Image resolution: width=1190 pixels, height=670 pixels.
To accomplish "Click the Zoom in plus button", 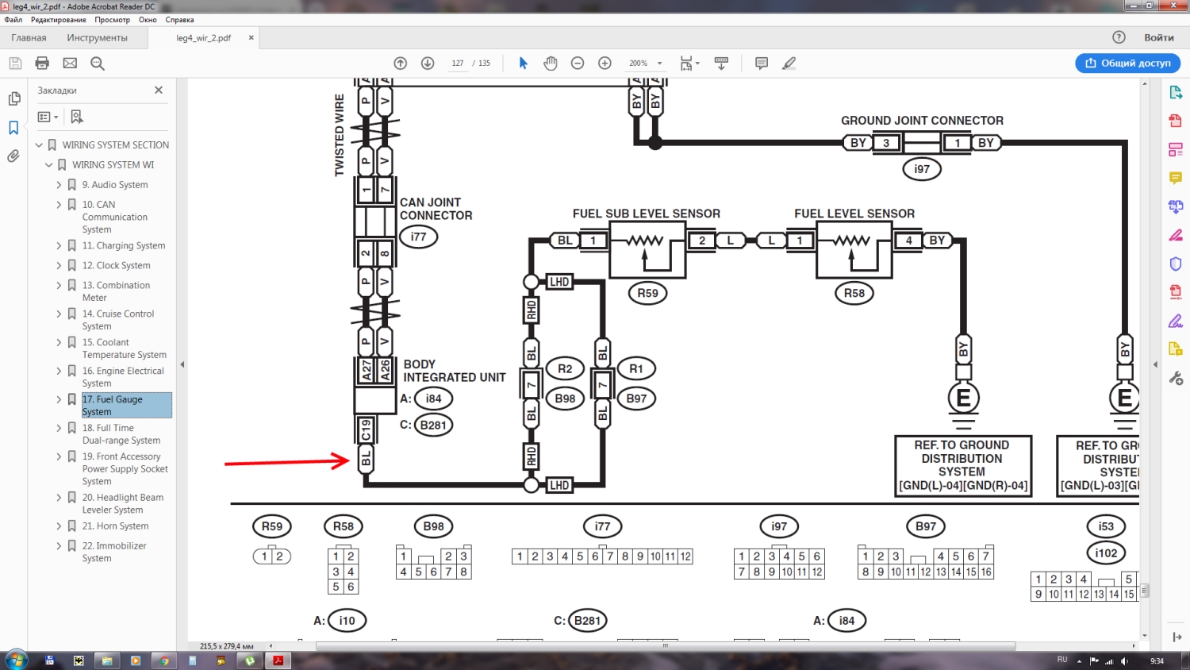I will coord(605,64).
